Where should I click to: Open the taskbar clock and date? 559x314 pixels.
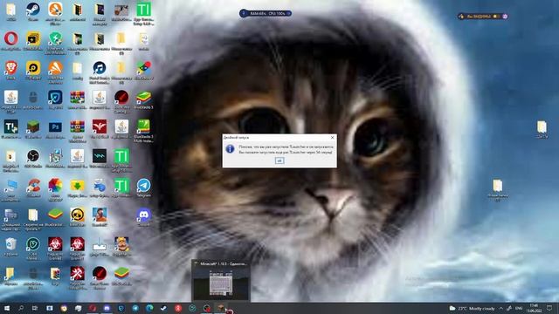point(534,308)
